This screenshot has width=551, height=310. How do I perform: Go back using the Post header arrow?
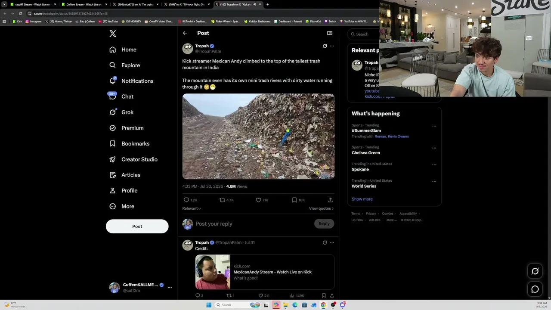[x=185, y=33]
